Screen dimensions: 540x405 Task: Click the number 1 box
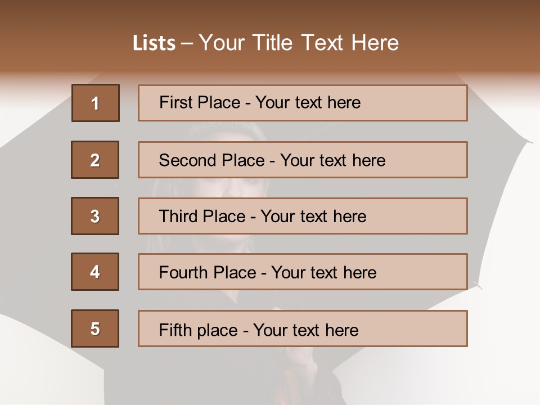click(95, 103)
